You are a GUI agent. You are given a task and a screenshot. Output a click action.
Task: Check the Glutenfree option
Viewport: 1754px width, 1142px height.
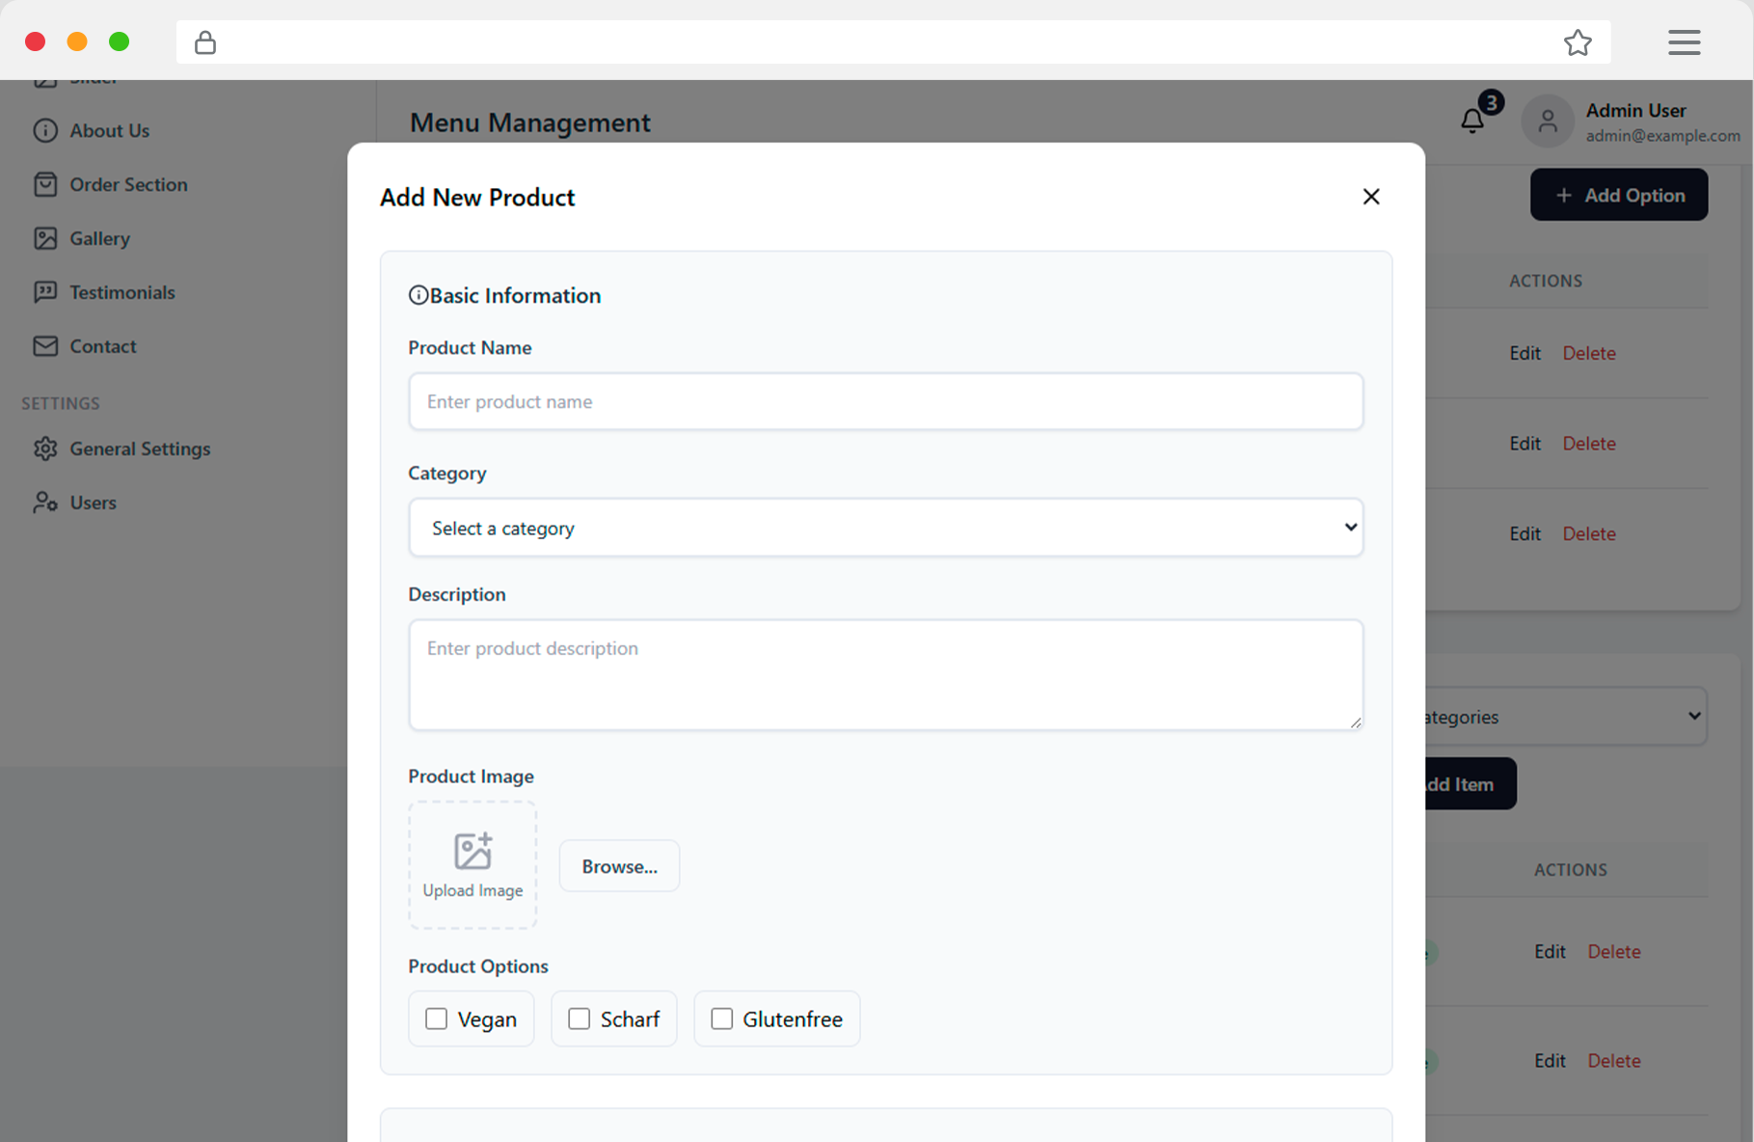point(721,1019)
